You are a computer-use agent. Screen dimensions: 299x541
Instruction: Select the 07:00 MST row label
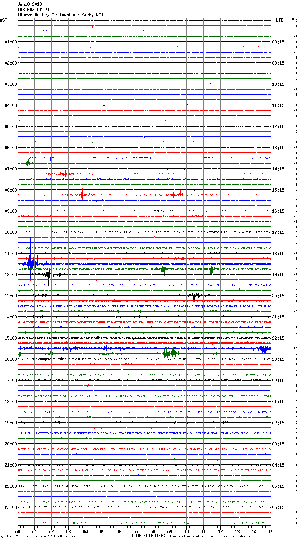pos(11,169)
